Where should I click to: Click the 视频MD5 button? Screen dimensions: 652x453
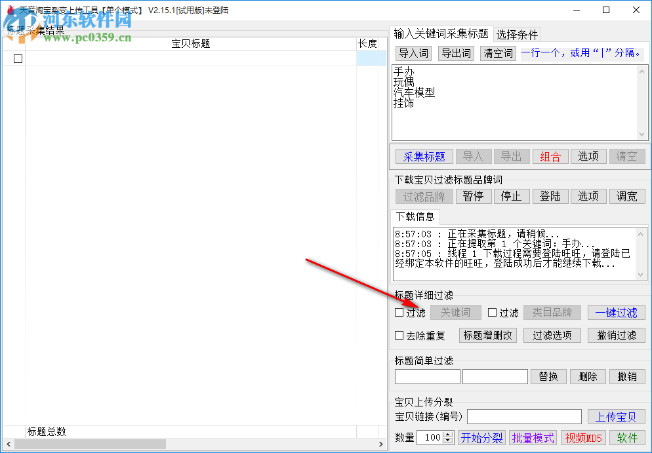583,437
